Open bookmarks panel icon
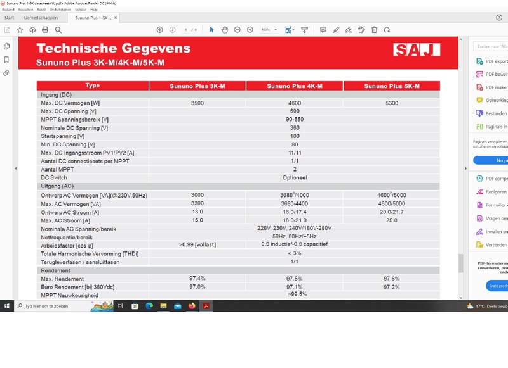Viewport: 508px width, 368px height. [6, 60]
